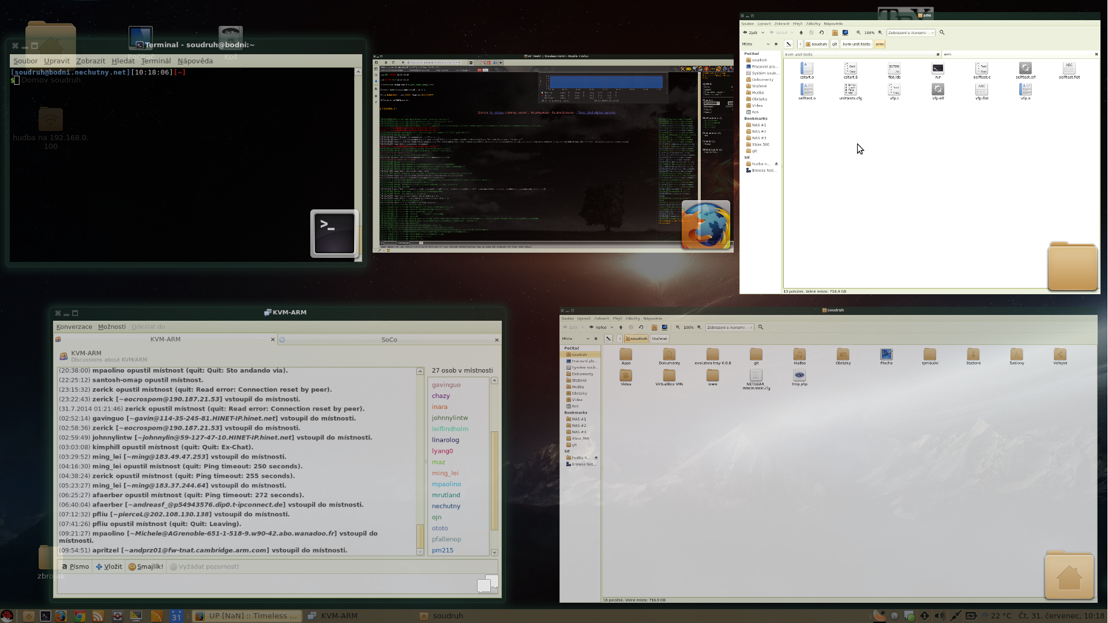Eject hudba network mount in arm window sidebar

(x=776, y=164)
